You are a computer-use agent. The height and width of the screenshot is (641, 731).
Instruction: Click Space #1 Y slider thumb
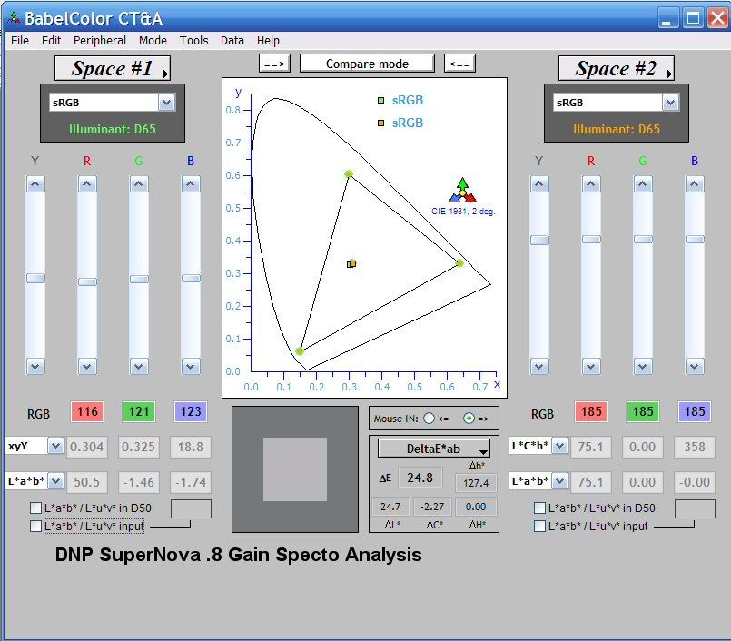35,279
